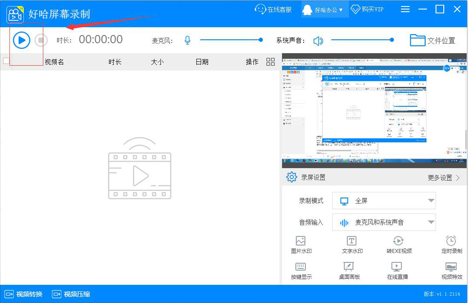This screenshot has height=303, width=468.
Task: Open 图片水印 image watermark
Action: (x=301, y=245)
